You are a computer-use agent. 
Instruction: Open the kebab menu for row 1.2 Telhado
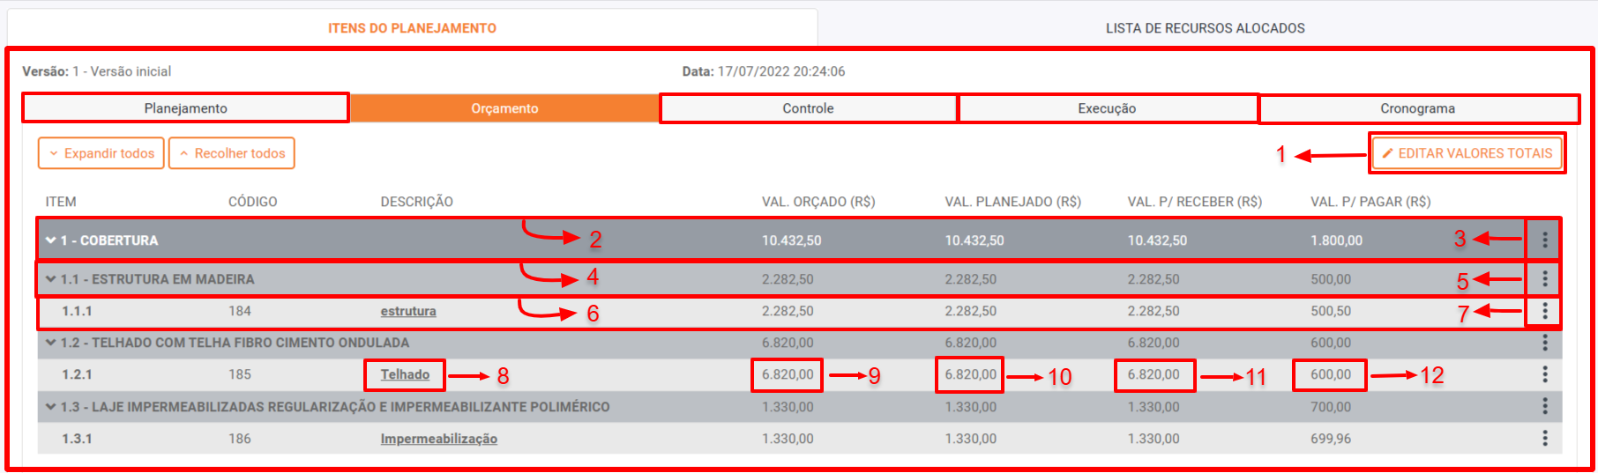pyautogui.click(x=1544, y=343)
